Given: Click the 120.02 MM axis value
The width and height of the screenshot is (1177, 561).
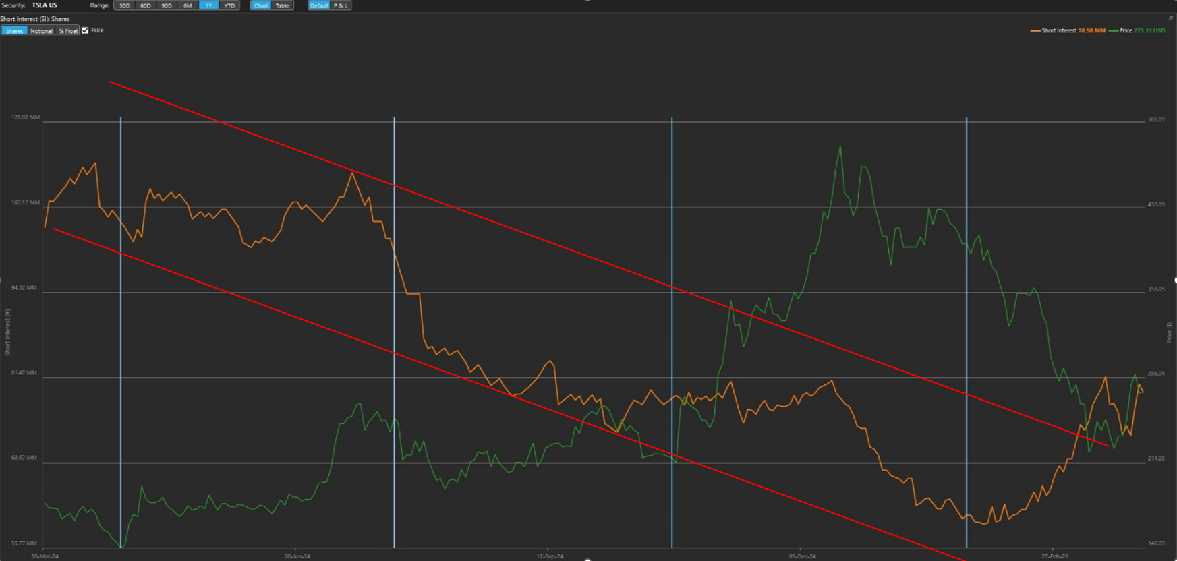Looking at the screenshot, I should point(26,117).
